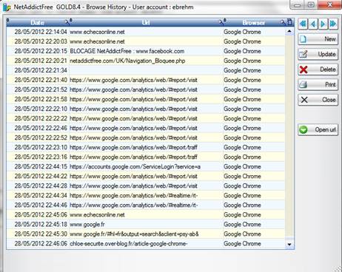
Task: Sort by the Date column header
Action: [38, 23]
